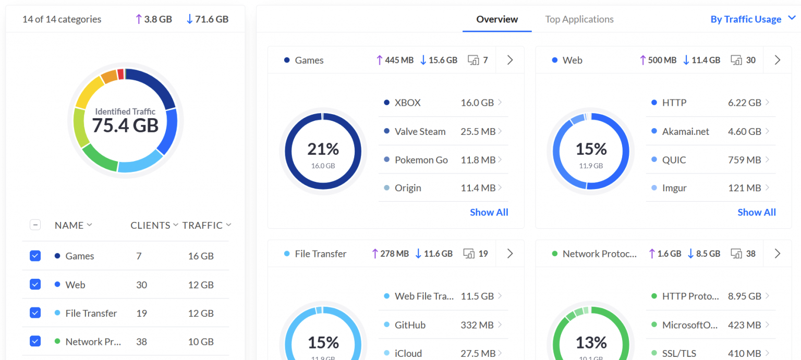
Task: Click the File Transfer upload arrow icon
Action: tap(374, 254)
